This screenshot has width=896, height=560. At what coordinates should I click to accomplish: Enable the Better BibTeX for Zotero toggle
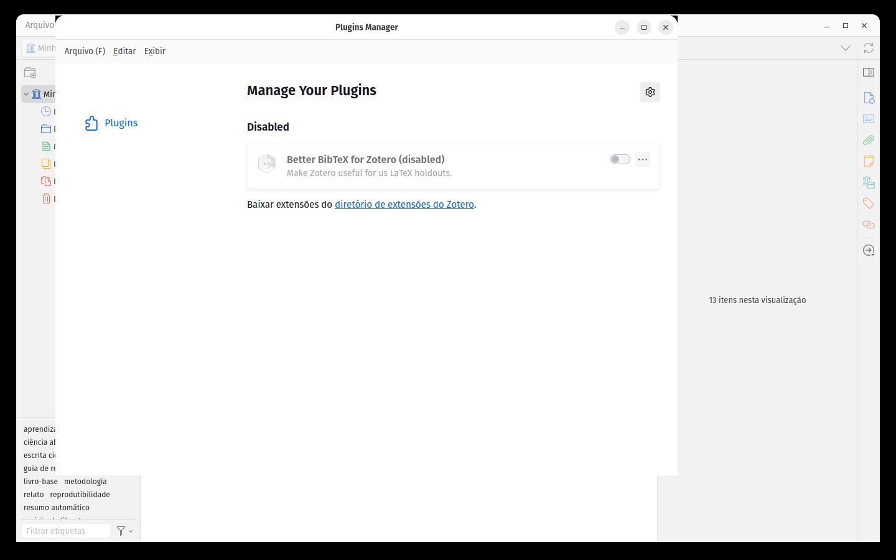[620, 159]
